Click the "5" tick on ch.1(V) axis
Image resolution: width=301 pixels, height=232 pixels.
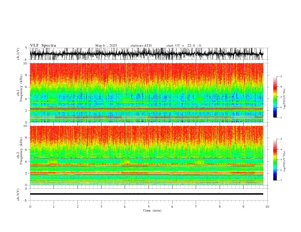pyautogui.click(x=26, y=48)
